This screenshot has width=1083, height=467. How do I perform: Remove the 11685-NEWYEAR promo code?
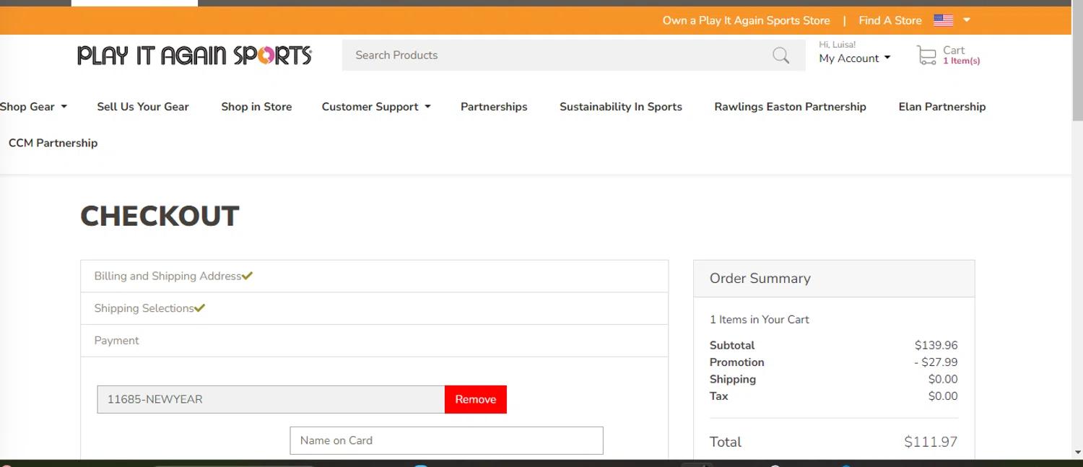[x=476, y=399]
